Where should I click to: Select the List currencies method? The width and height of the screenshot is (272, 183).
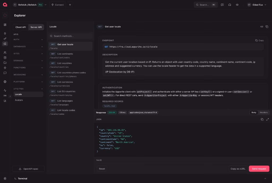click(70, 84)
